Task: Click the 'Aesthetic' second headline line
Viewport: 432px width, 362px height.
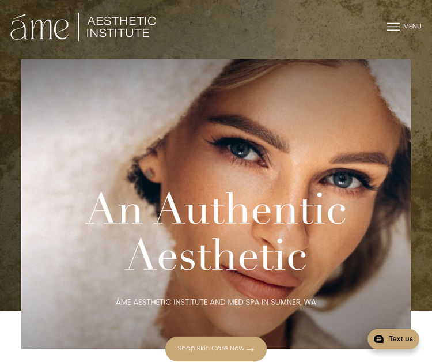Action: coord(216,255)
